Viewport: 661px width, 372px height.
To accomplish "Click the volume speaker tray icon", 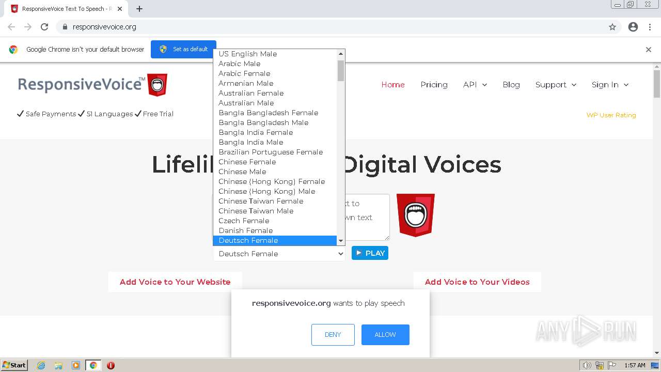I will 587,365.
